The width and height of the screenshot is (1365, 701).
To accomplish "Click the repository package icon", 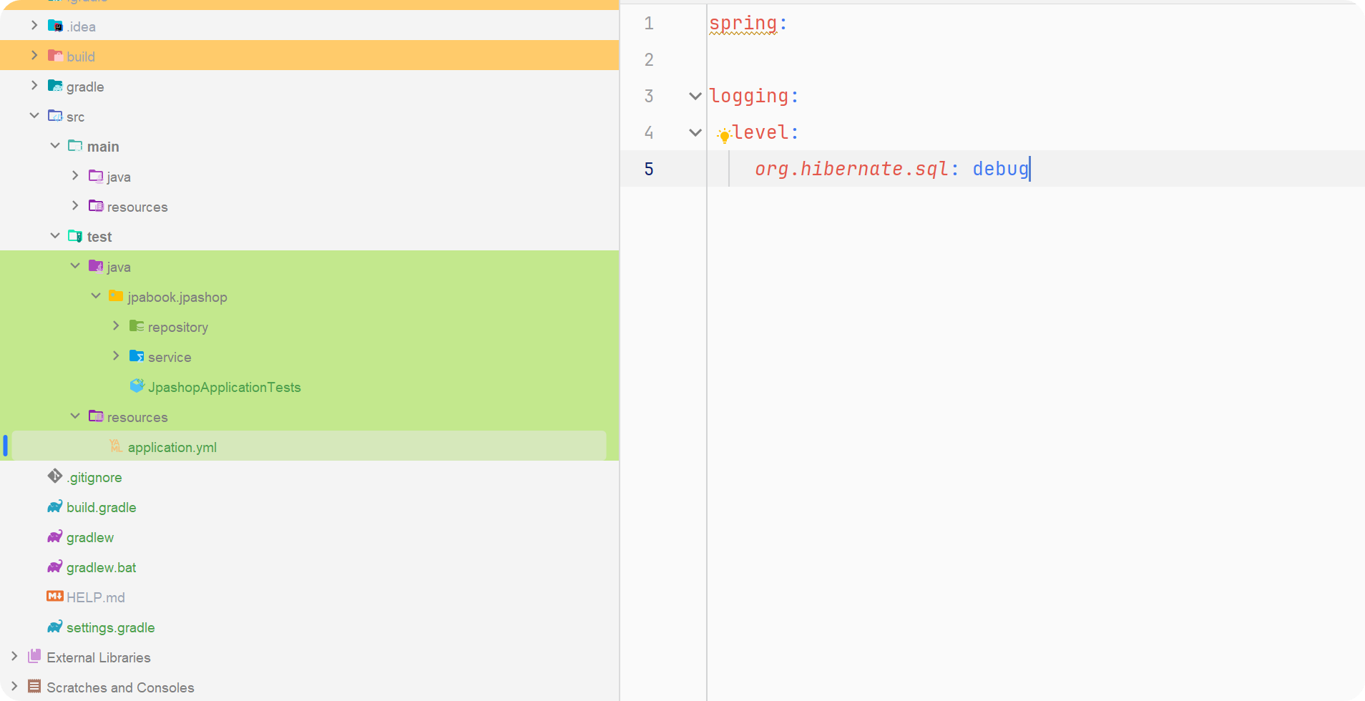I will [137, 326].
